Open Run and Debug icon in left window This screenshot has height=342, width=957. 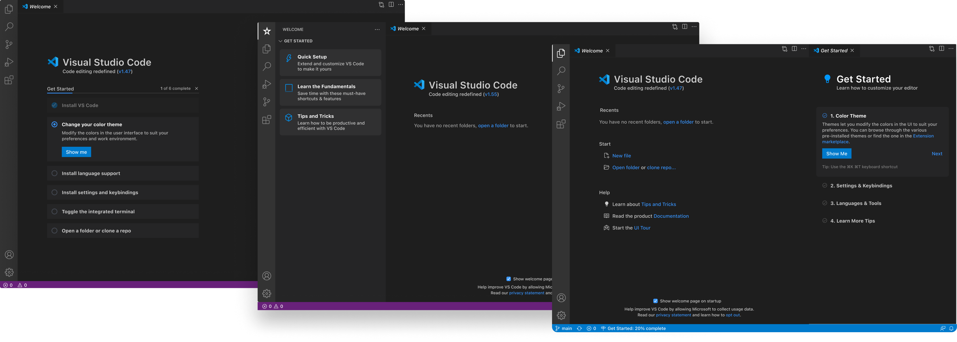pos(9,62)
